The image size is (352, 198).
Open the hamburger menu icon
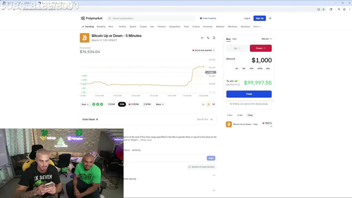(270, 18)
